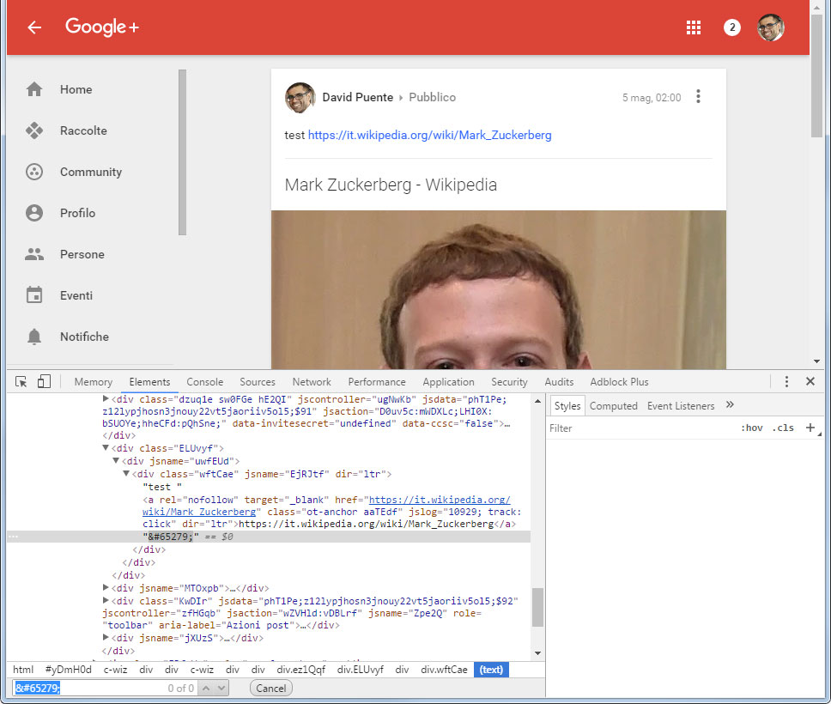Open DevTools customize three-dot menu

tap(786, 382)
